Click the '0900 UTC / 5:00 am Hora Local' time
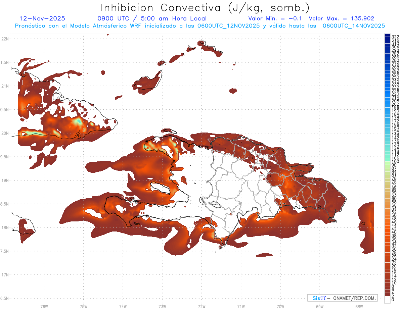 (x=152, y=18)
